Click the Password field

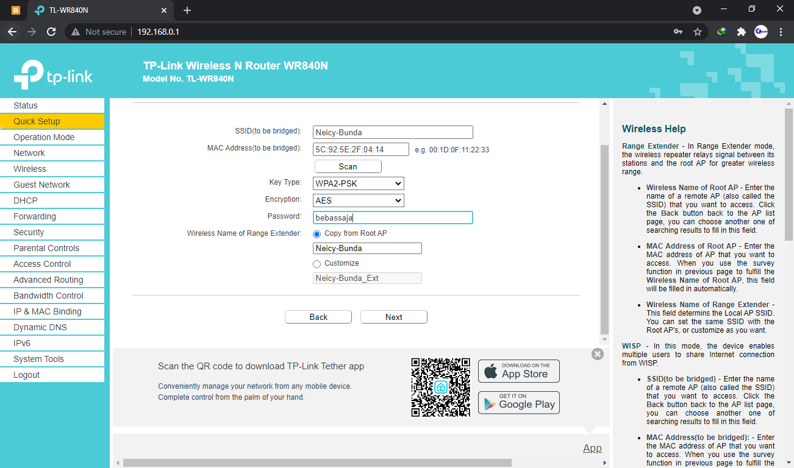click(x=393, y=218)
